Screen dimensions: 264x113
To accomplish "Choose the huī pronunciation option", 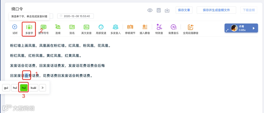I will pos(15,88).
